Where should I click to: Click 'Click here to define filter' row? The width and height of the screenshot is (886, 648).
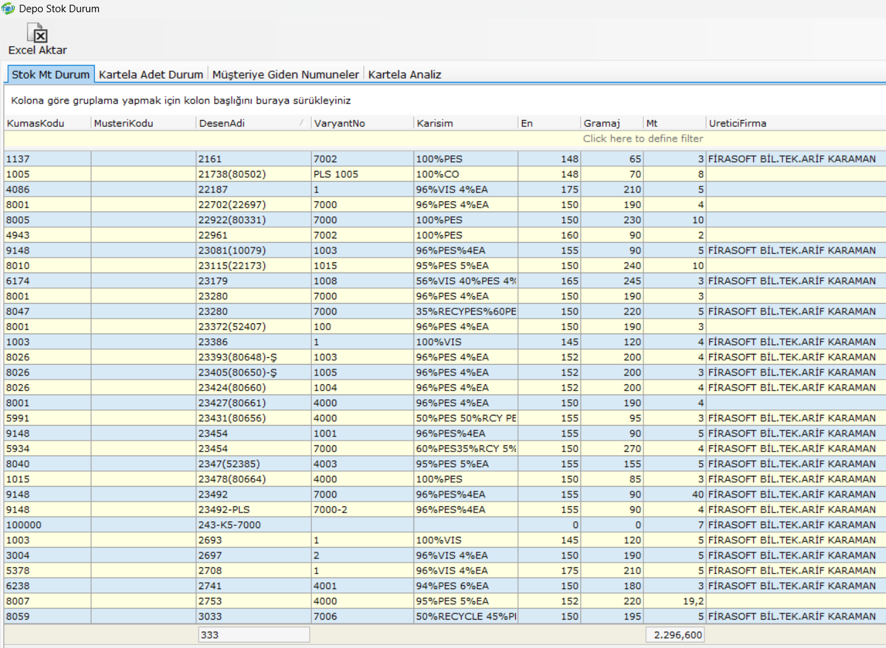coord(642,138)
